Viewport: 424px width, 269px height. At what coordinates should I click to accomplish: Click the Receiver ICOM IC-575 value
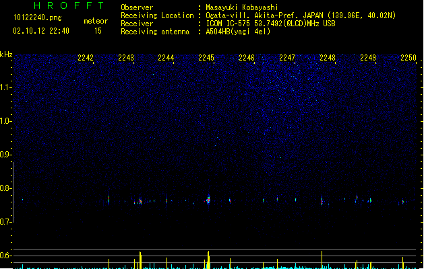270,24
